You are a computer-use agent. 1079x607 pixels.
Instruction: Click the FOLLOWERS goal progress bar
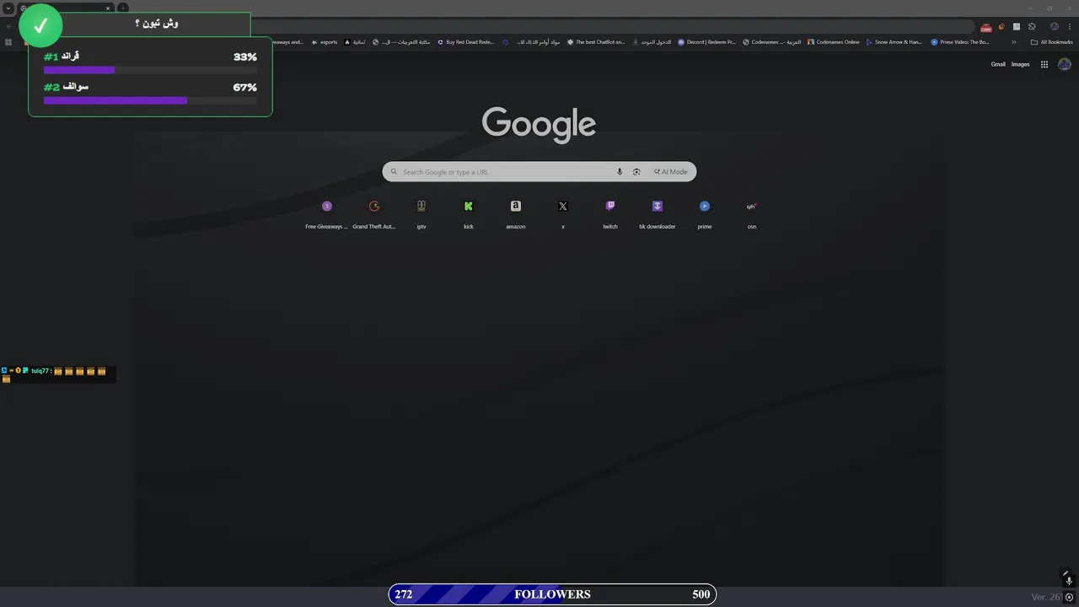[x=552, y=594]
